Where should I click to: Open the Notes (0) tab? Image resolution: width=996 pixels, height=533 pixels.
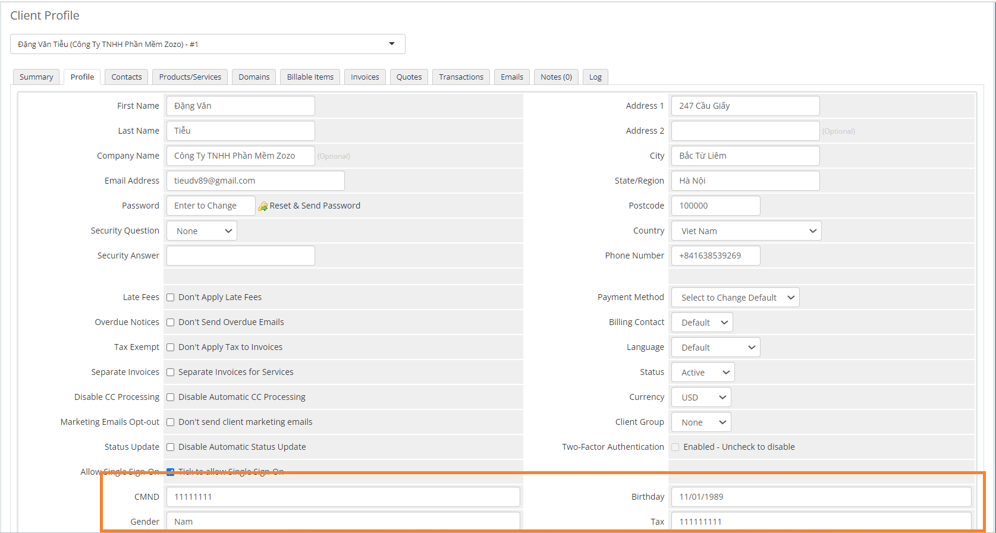(556, 77)
